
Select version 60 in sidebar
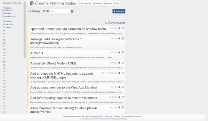tap(4, 49)
